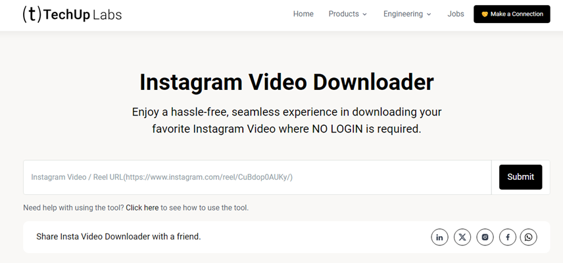Share via the X (Twitter) icon
The height and width of the screenshot is (263, 563).
pyautogui.click(x=462, y=237)
